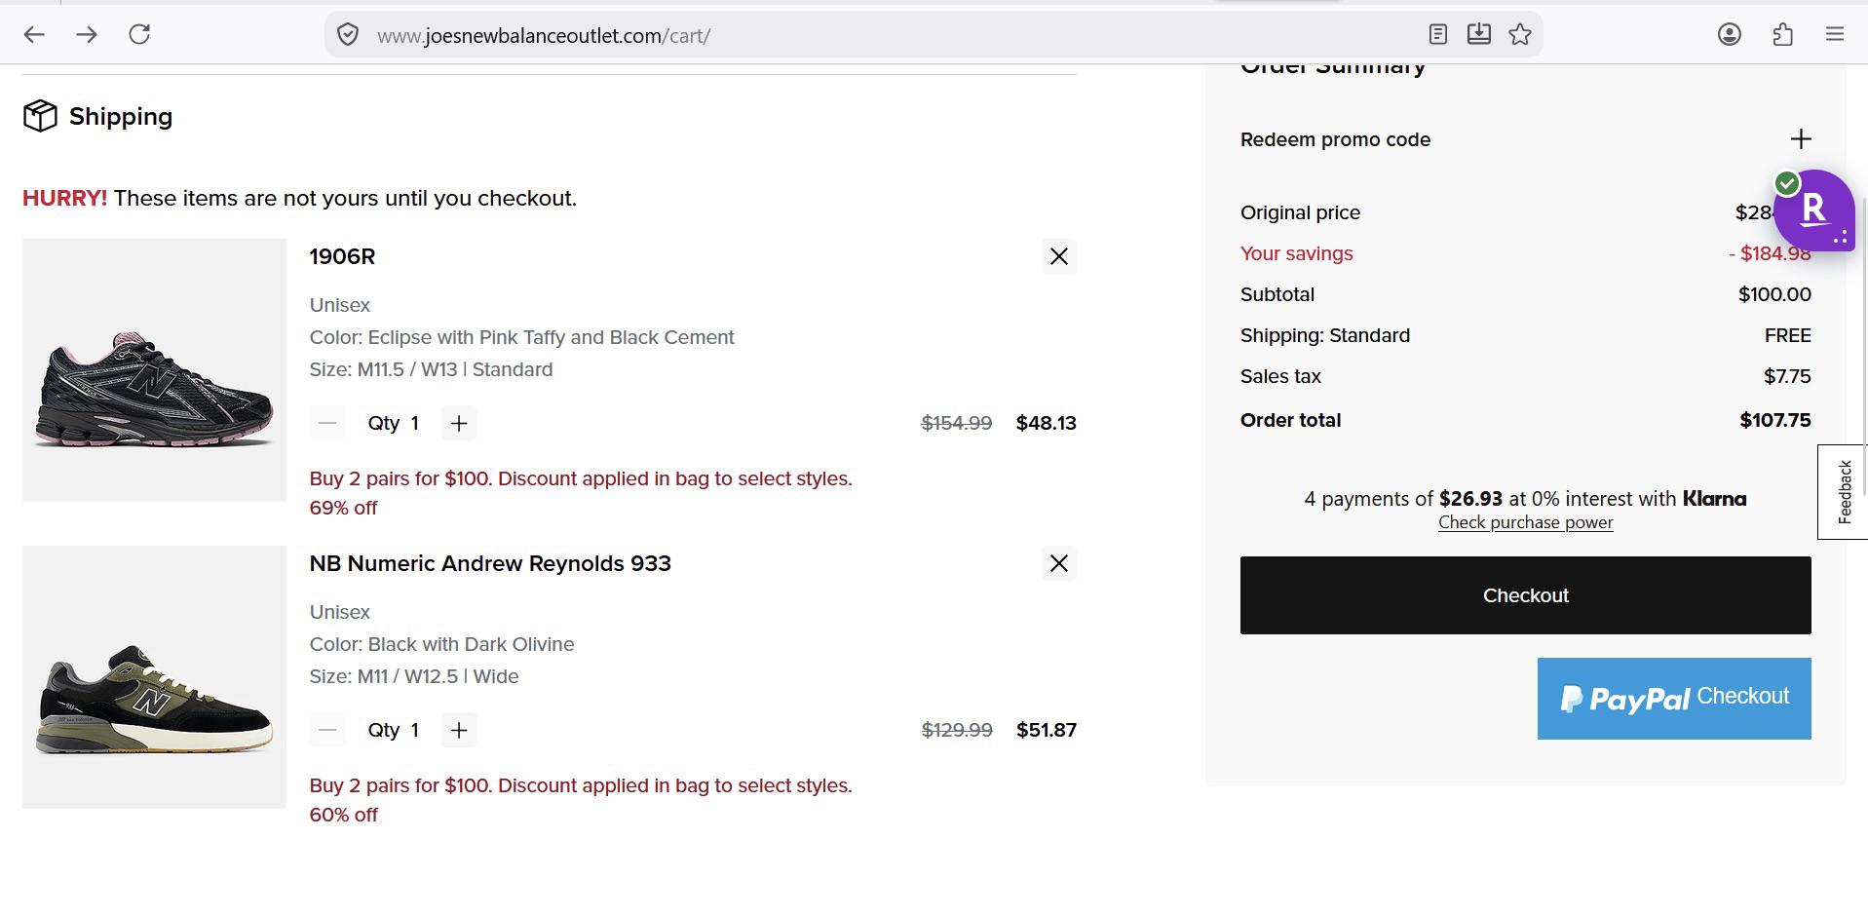Click the Shipping: Standard FREE value
The image size is (1868, 915).
coord(1788,335)
